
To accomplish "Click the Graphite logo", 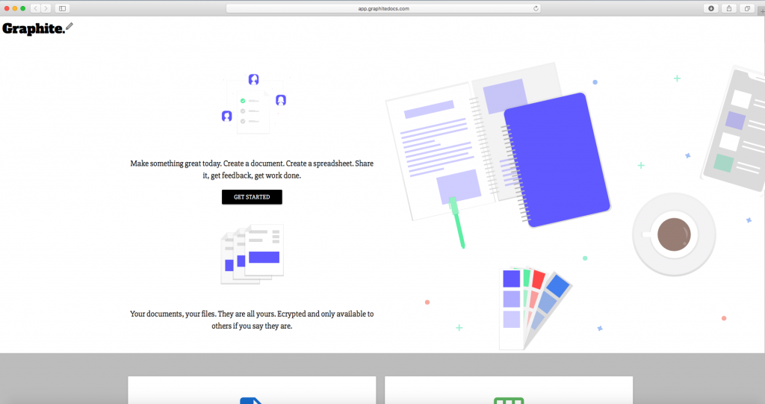I will tap(33, 29).
